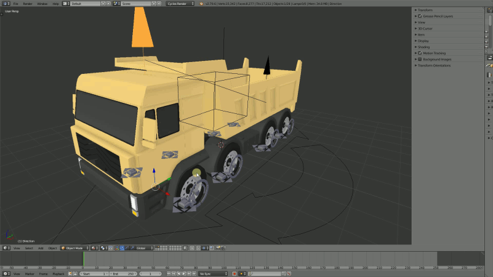493x277 pixels.
Task: Open the Playback menu
Action: (58, 274)
